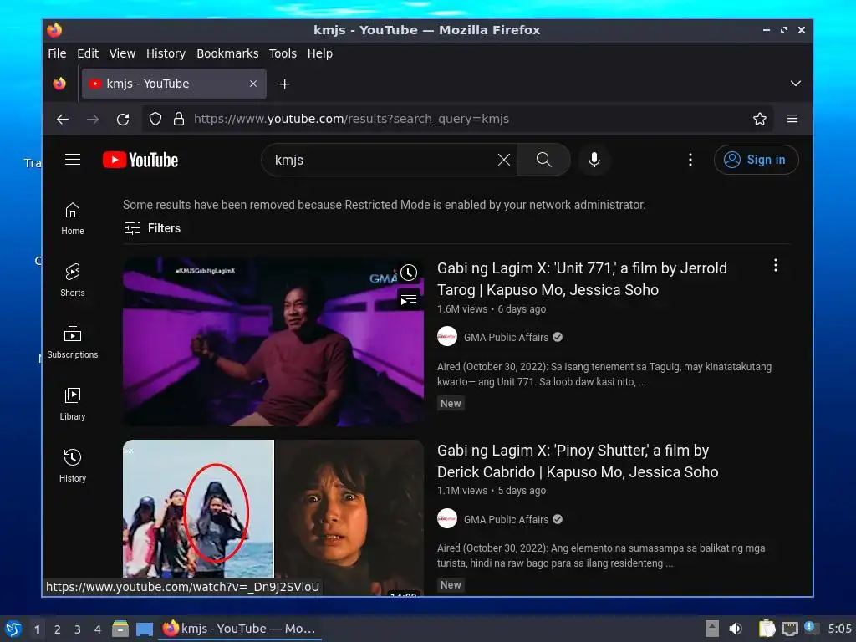This screenshot has height=642, width=856.
Task: Open the clipboard tray icon
Action: click(x=767, y=629)
